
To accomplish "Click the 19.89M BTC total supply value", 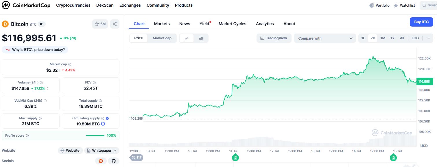I will 91,106.
